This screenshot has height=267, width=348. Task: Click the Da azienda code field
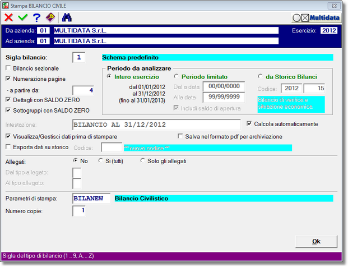(43, 30)
